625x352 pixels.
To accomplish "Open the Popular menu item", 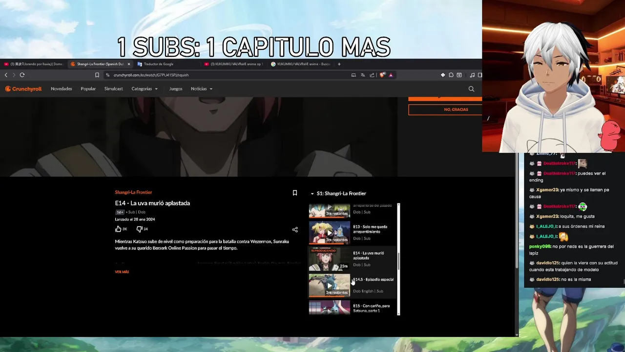I will pos(88,89).
